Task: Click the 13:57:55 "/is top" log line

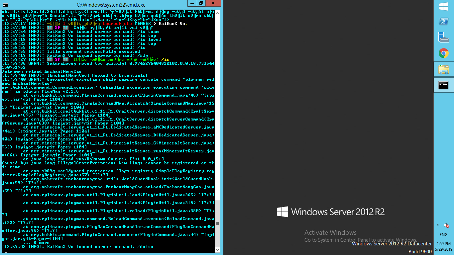Action: pos(79,36)
